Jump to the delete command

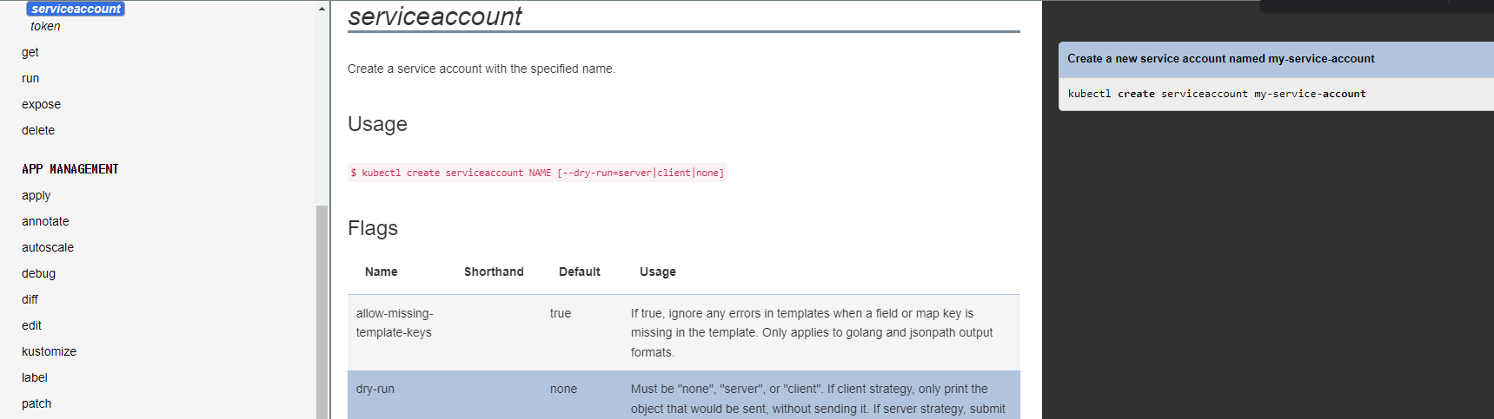coord(38,130)
